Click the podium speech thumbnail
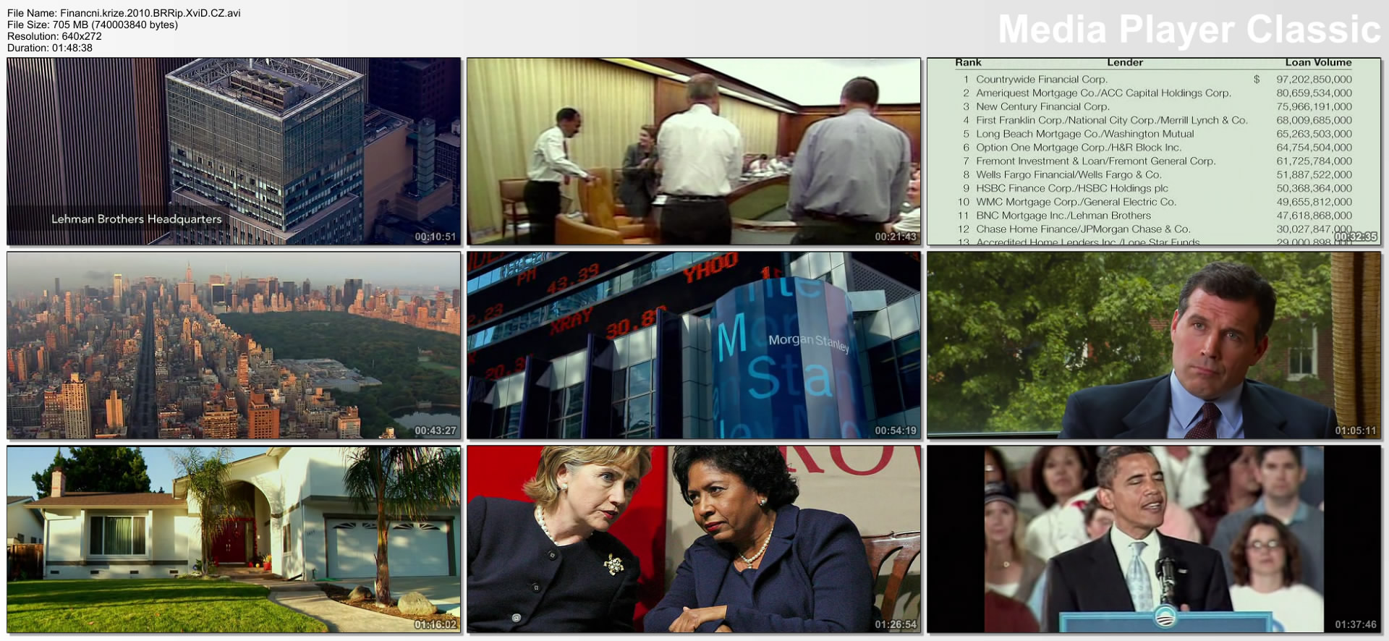The image size is (1389, 641). (x=1153, y=539)
